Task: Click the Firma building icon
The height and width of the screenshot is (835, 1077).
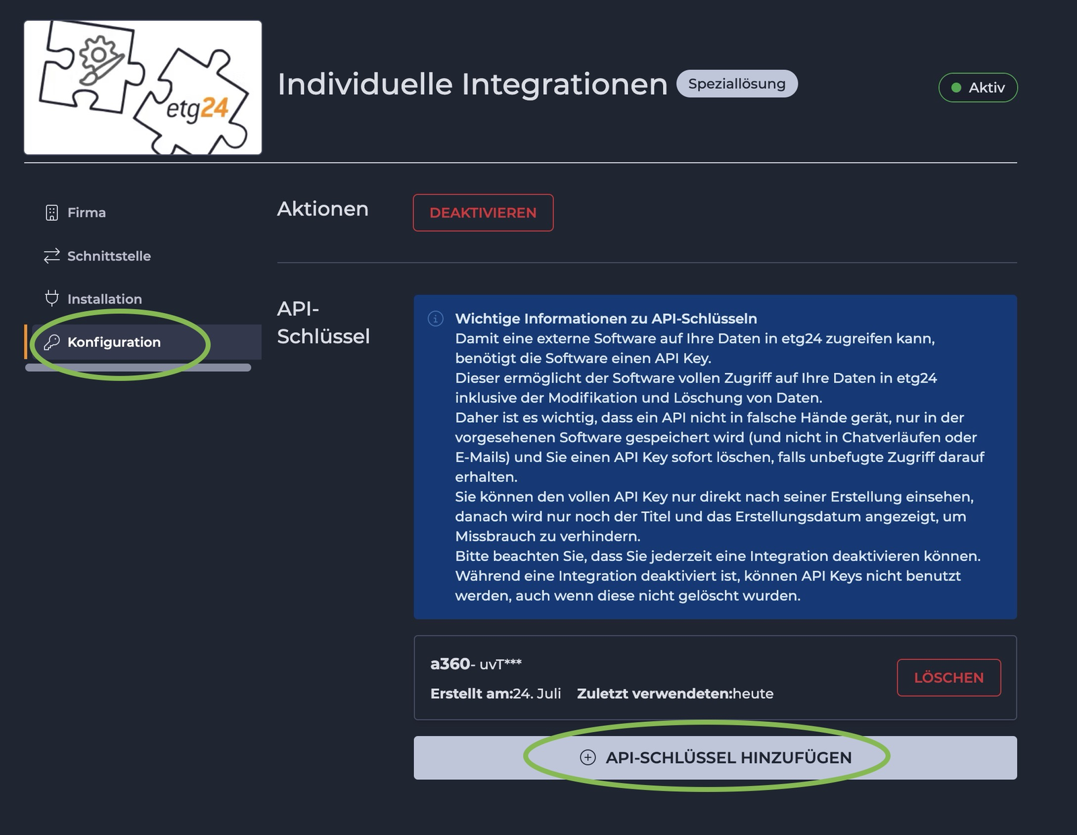Action: [x=52, y=213]
